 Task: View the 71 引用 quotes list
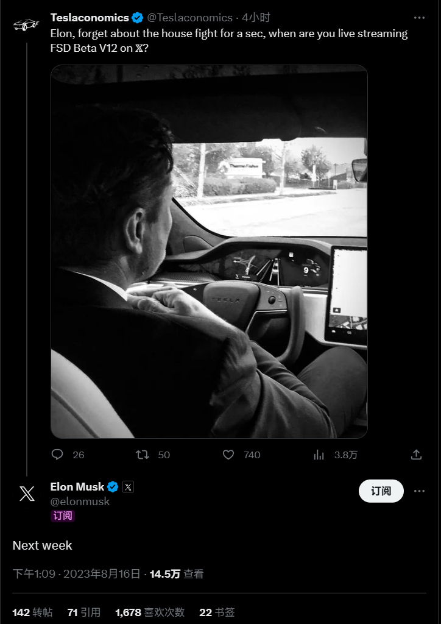coord(83,612)
